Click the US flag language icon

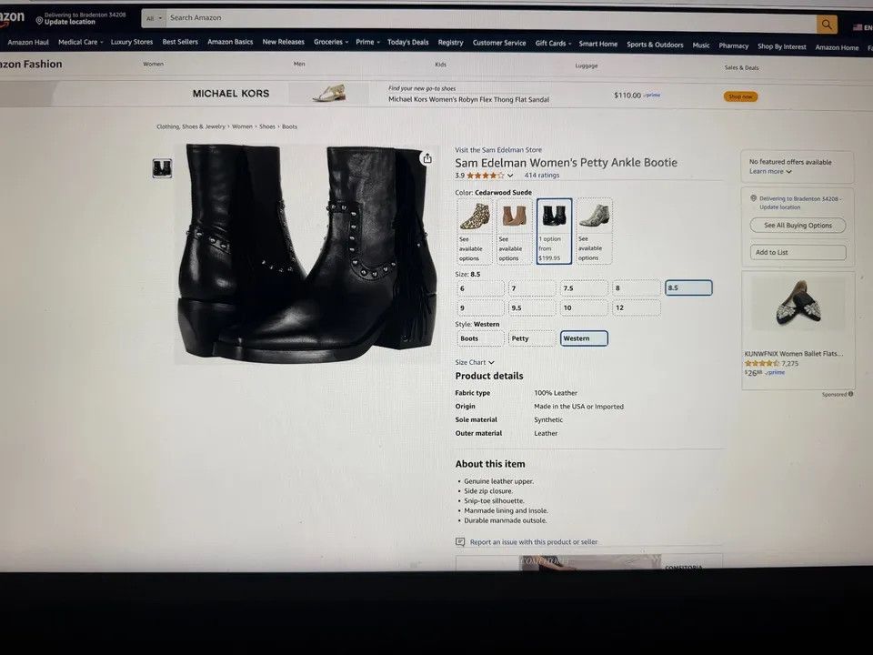(x=858, y=27)
